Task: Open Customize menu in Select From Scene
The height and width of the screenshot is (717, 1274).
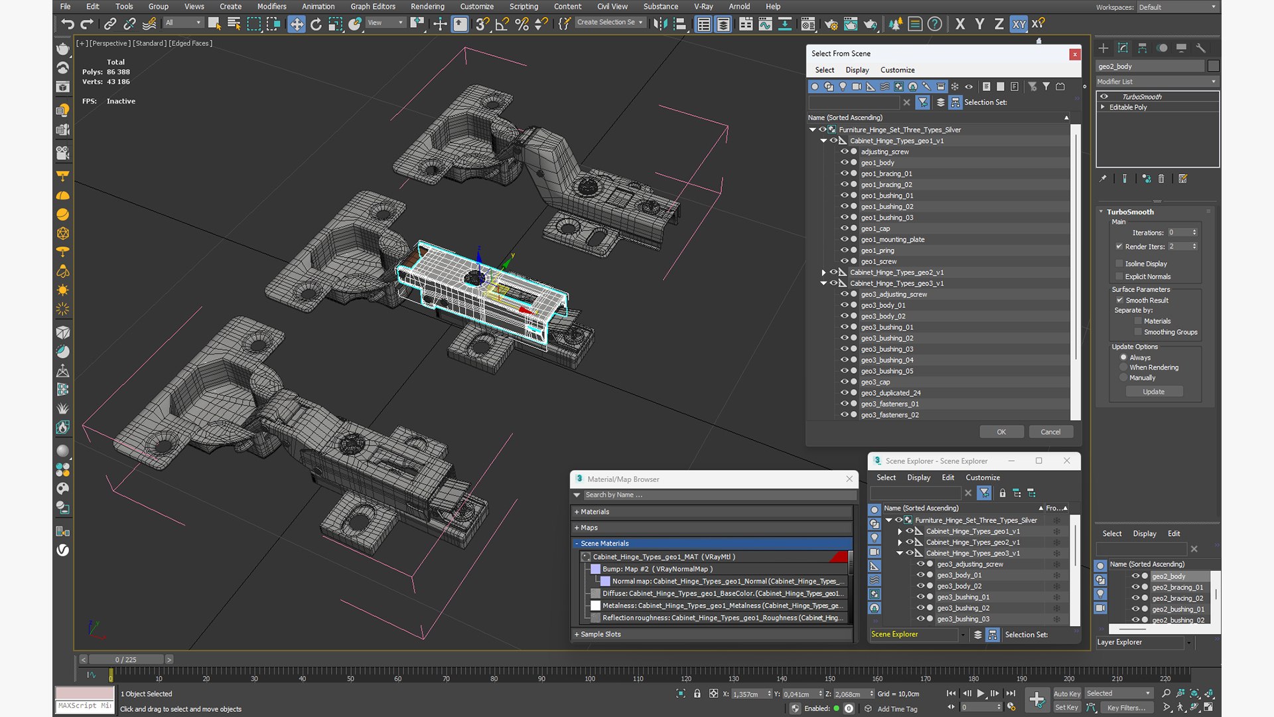Action: coord(897,70)
